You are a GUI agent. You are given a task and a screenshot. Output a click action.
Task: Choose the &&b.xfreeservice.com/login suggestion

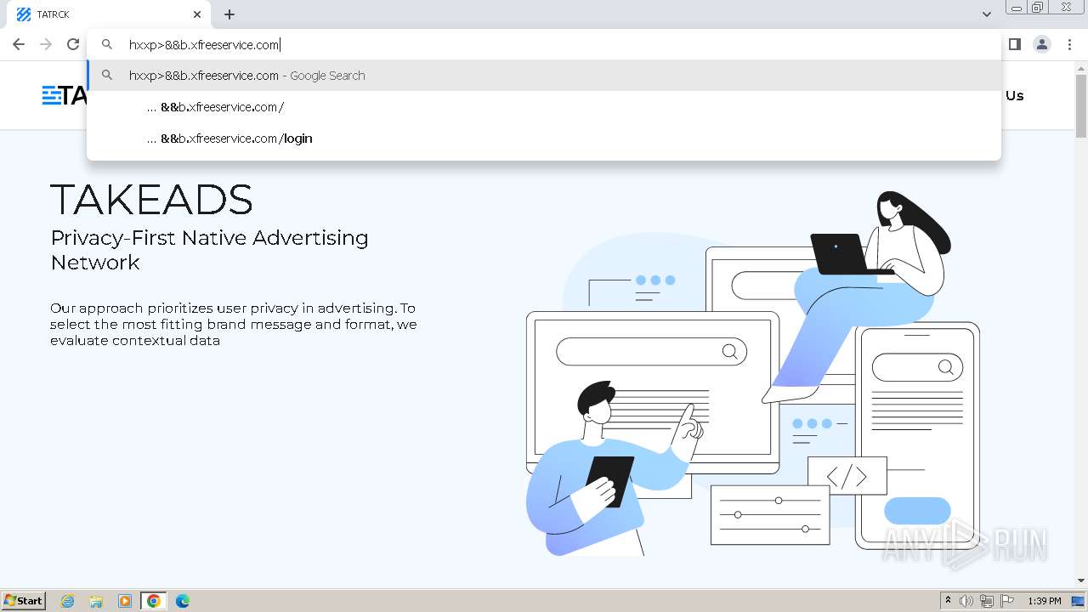coord(544,139)
